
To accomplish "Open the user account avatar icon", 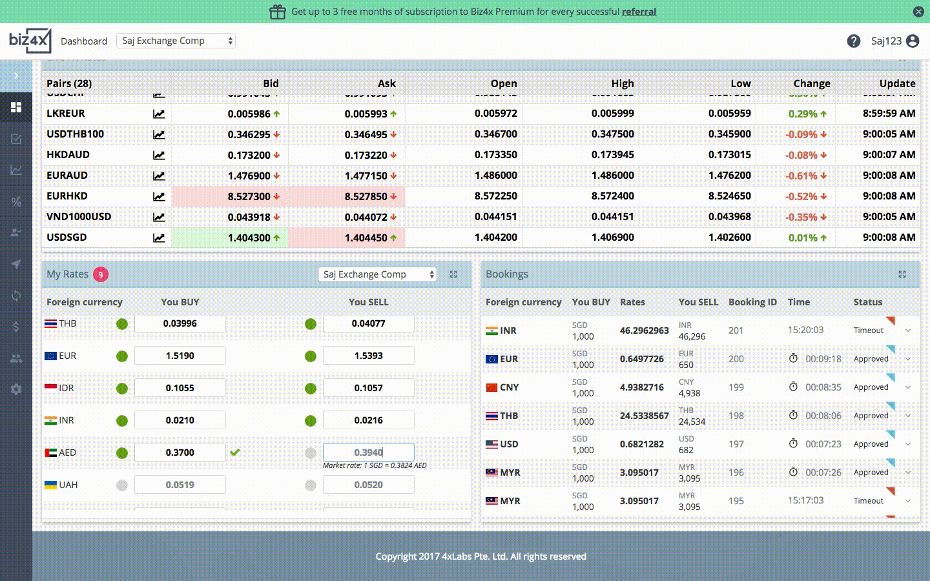I will tap(913, 41).
